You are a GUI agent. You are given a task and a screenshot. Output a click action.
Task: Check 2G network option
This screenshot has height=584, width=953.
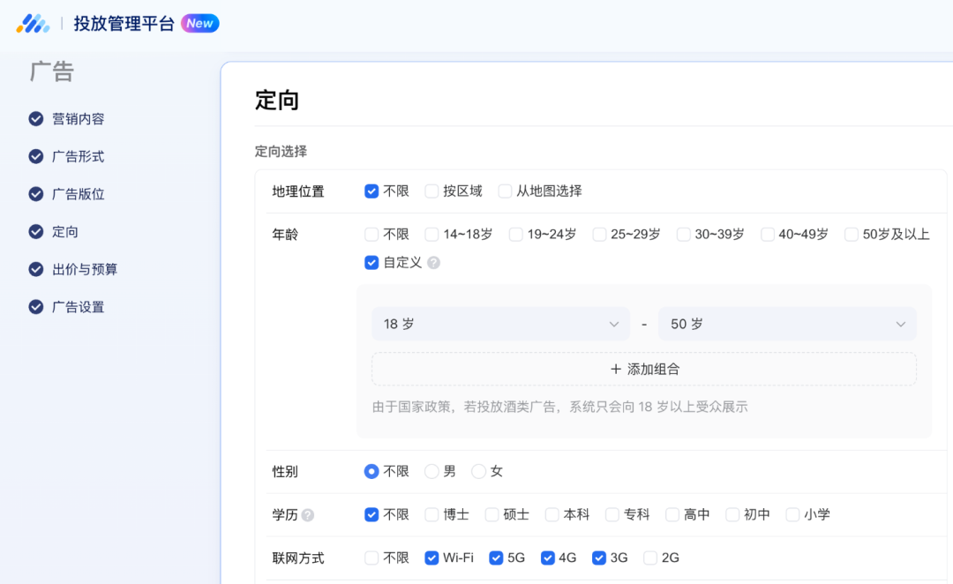pos(650,558)
